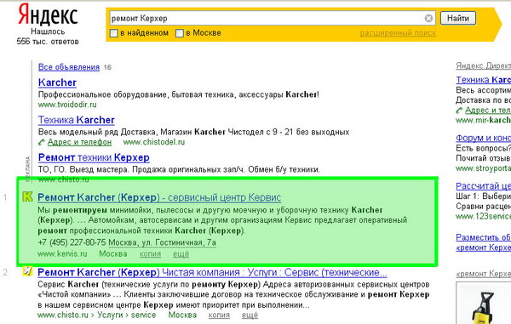Open 'Техника Karc...' ad in the right column
The height and width of the screenshot is (324, 511).
pos(483,80)
